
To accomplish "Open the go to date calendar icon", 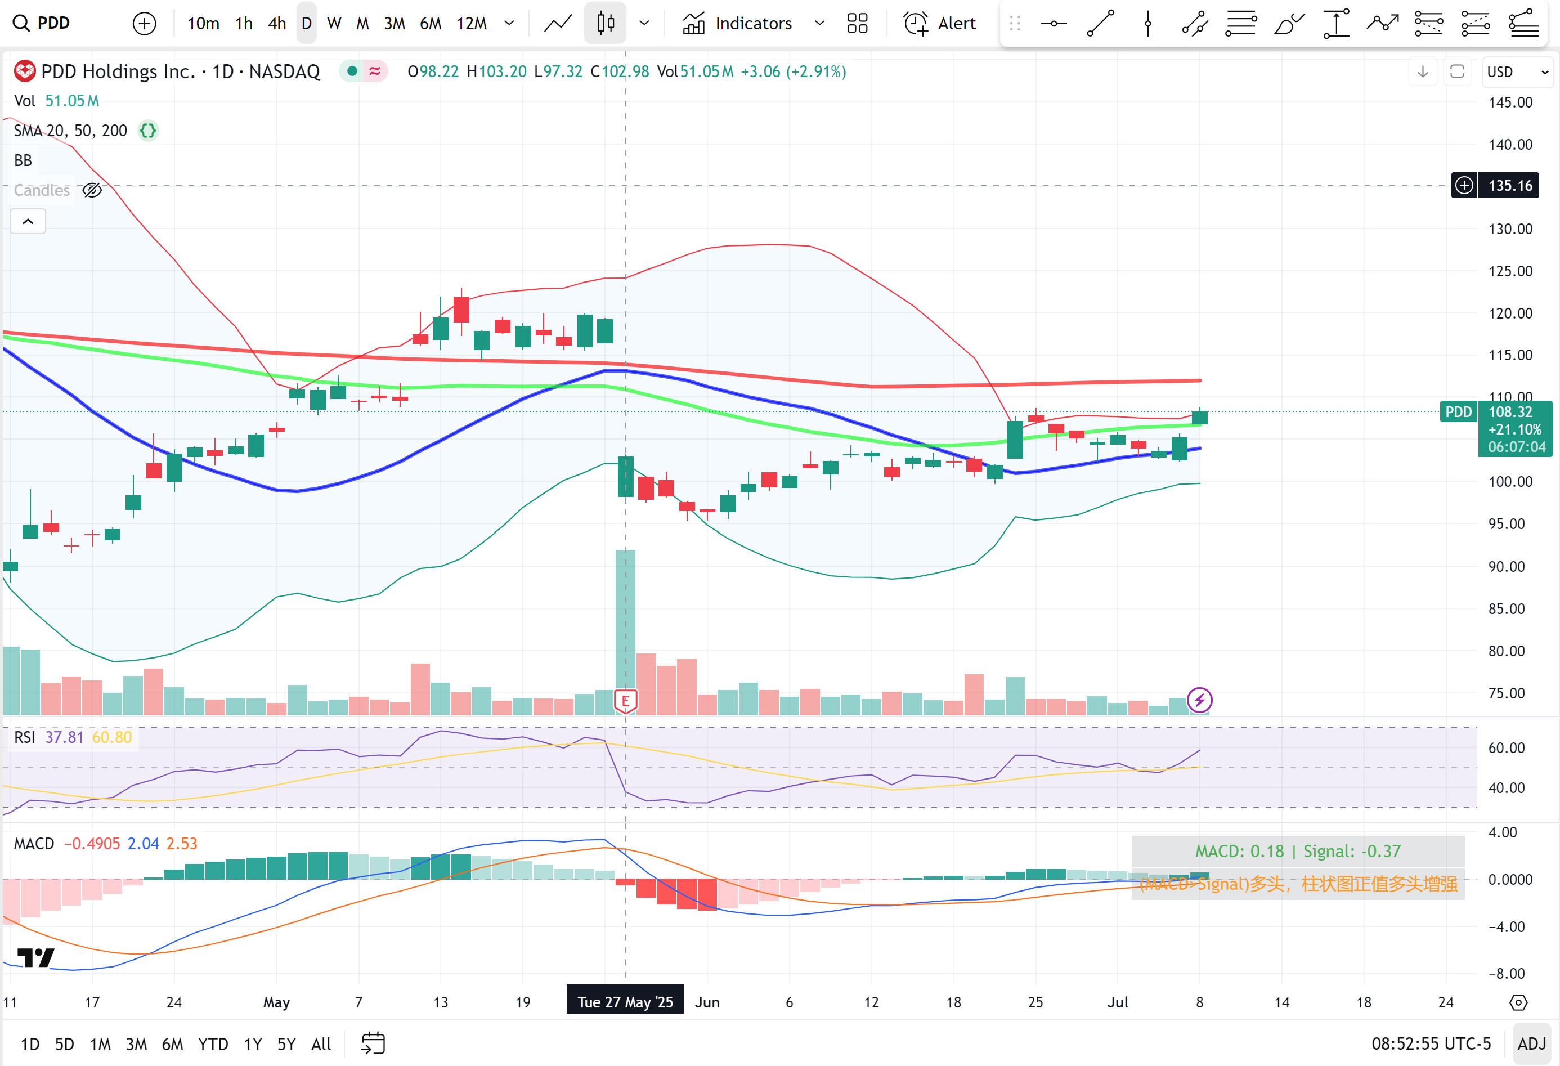I will click(x=373, y=1043).
